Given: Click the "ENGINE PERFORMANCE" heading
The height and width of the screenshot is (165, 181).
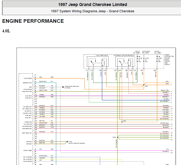Looking at the screenshot, I should pos(33,21).
